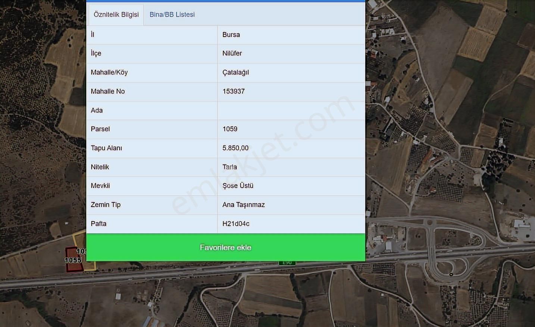535x327 pixels.
Task: Select the Parsel number 1059
Action: 230,129
